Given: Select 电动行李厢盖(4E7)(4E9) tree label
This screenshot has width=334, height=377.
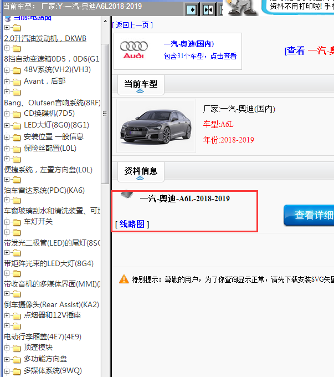Looking at the screenshot, I should (x=43, y=337).
